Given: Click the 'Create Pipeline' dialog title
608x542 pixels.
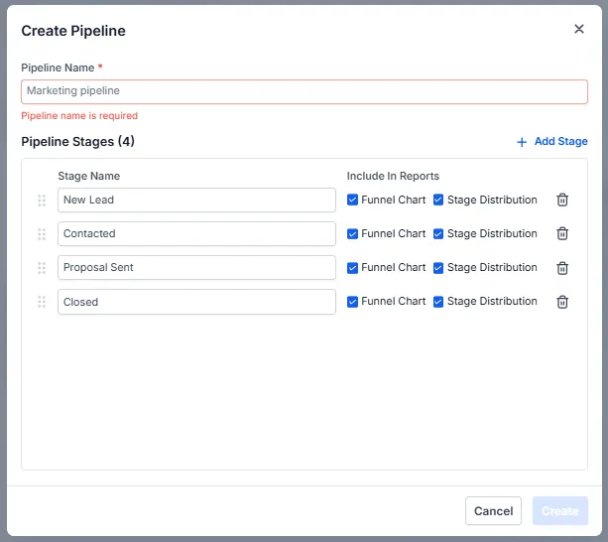Looking at the screenshot, I should click(73, 31).
